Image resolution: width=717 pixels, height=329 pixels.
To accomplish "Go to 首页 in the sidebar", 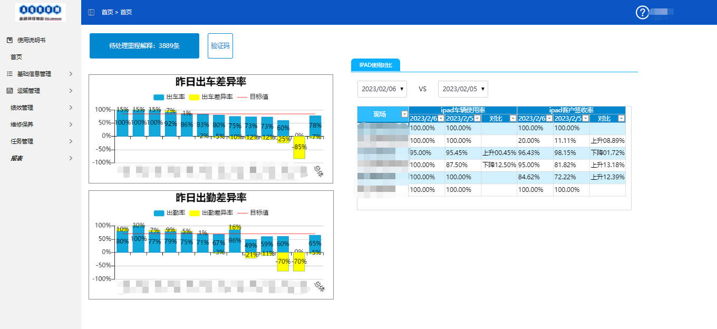I will (16, 57).
